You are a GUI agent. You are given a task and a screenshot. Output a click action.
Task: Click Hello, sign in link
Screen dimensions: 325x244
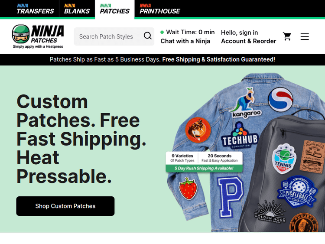coord(239,33)
